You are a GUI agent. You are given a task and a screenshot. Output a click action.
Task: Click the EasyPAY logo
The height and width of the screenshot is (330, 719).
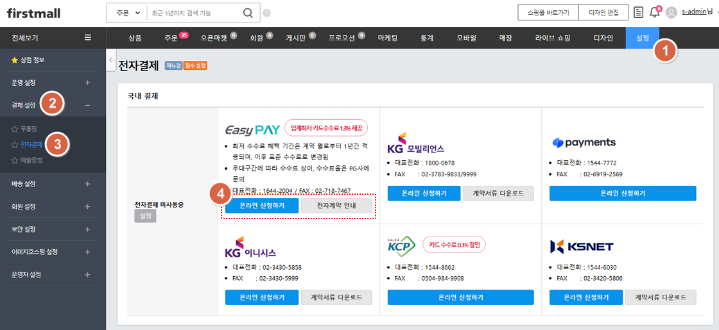pyautogui.click(x=252, y=130)
